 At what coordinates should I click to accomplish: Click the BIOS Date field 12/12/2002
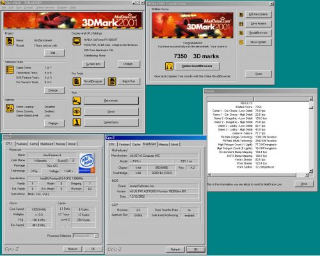point(163,196)
